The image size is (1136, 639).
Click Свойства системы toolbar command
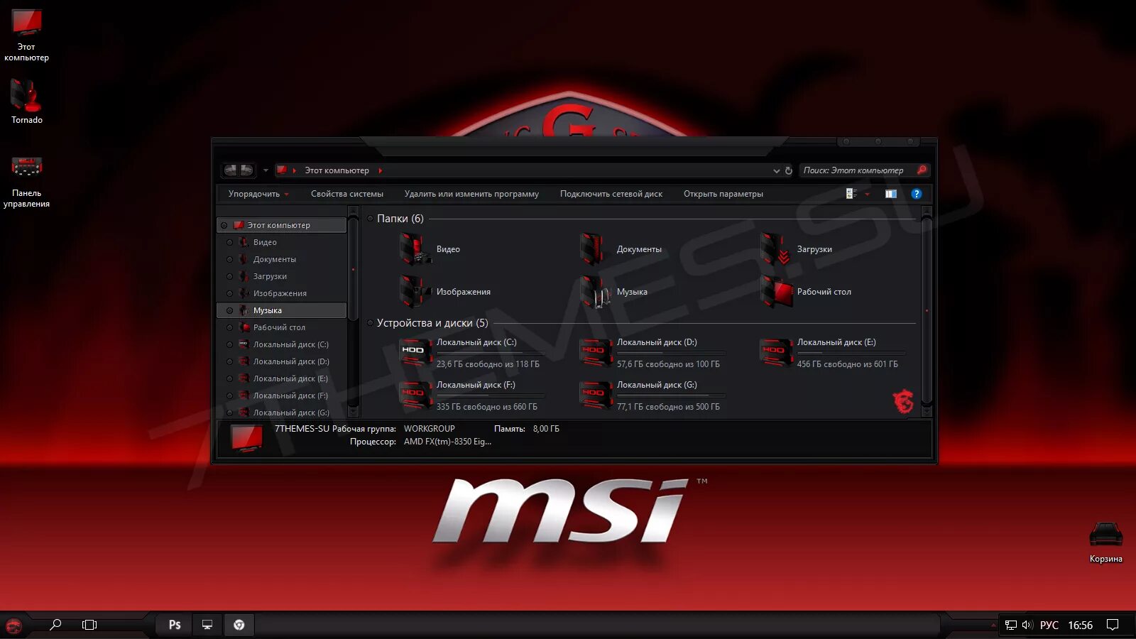tap(347, 194)
